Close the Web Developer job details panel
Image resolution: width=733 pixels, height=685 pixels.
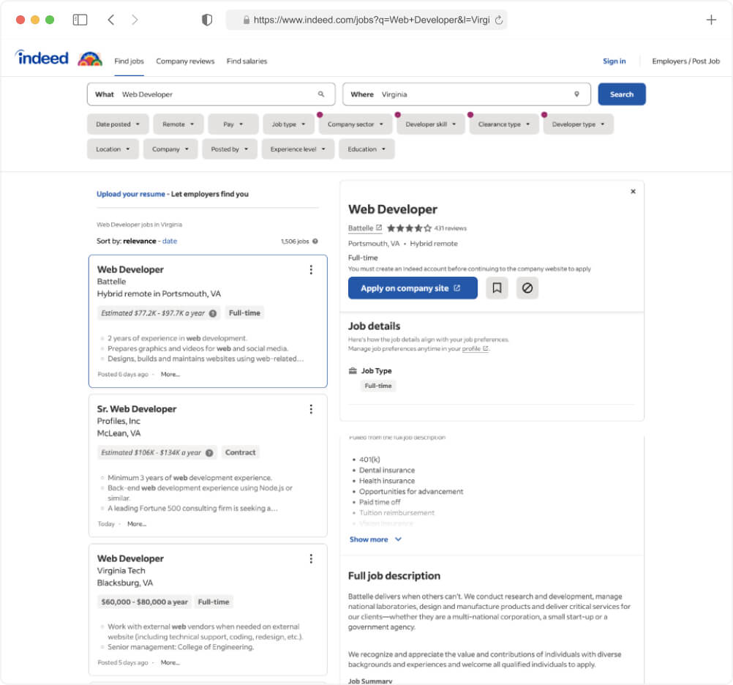point(633,191)
